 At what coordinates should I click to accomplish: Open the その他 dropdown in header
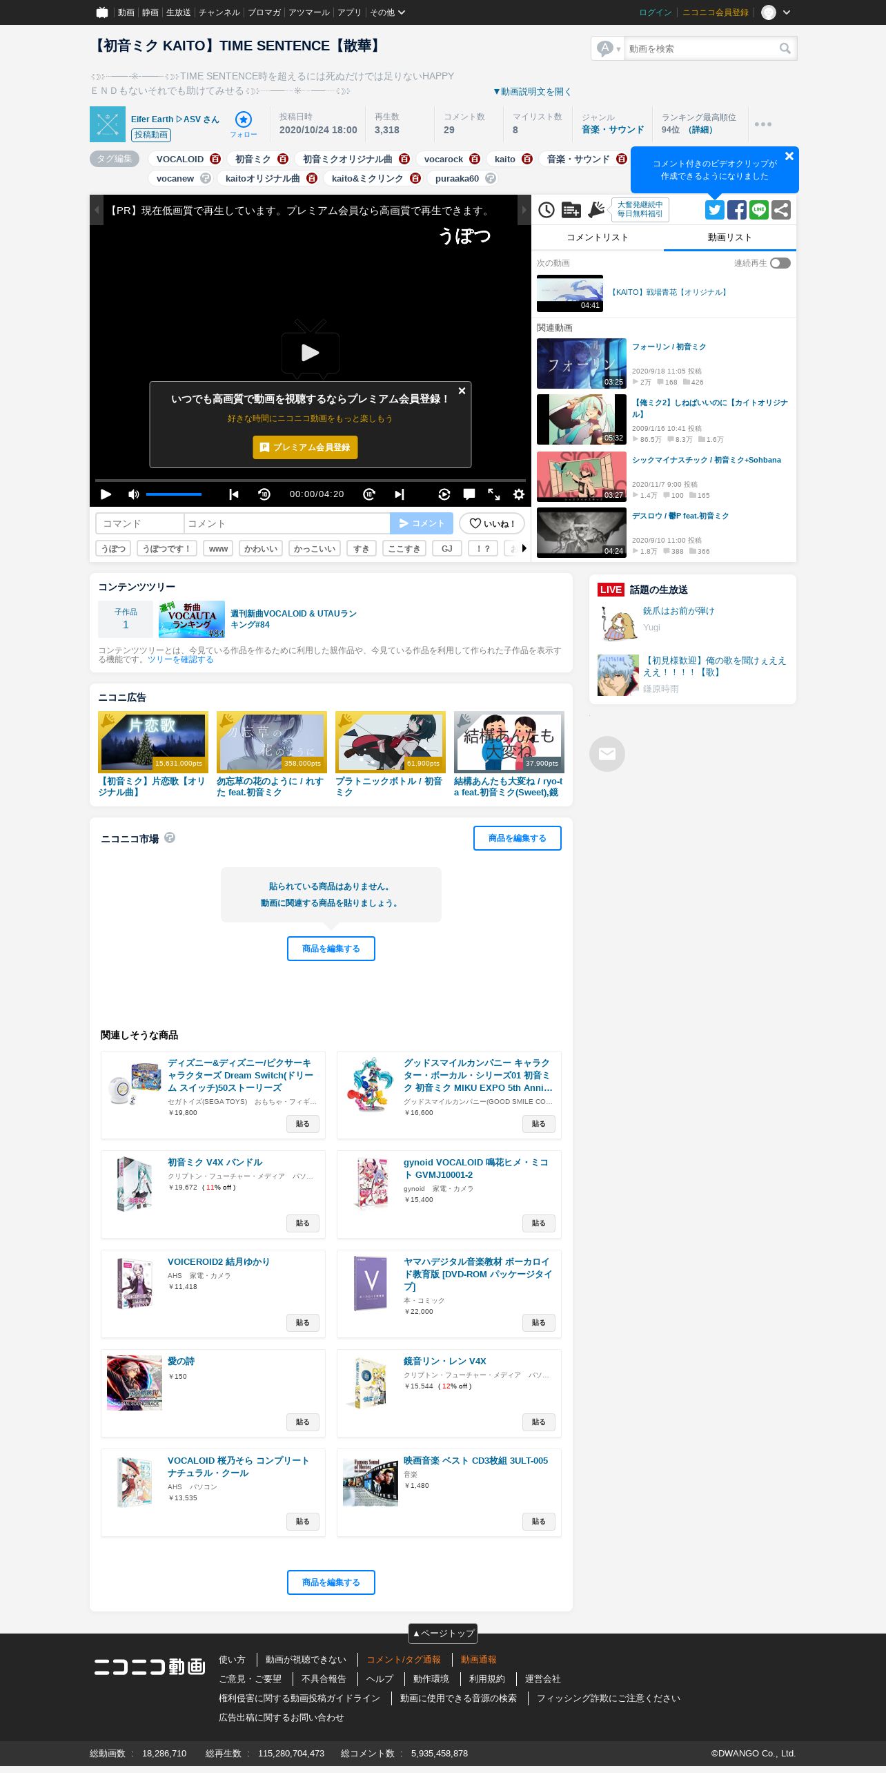[387, 12]
